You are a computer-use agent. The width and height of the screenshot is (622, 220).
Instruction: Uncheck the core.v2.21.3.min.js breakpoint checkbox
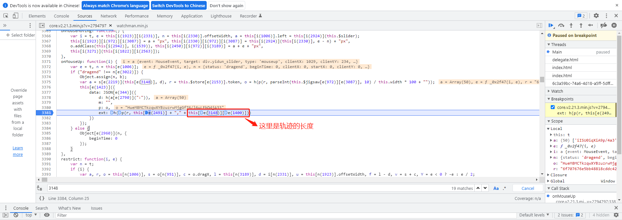coord(553,107)
